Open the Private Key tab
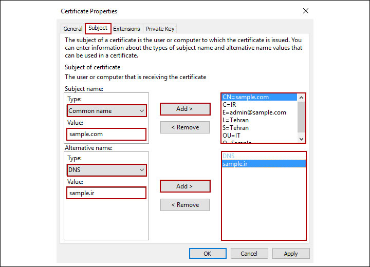370x267 pixels. [x=160, y=29]
